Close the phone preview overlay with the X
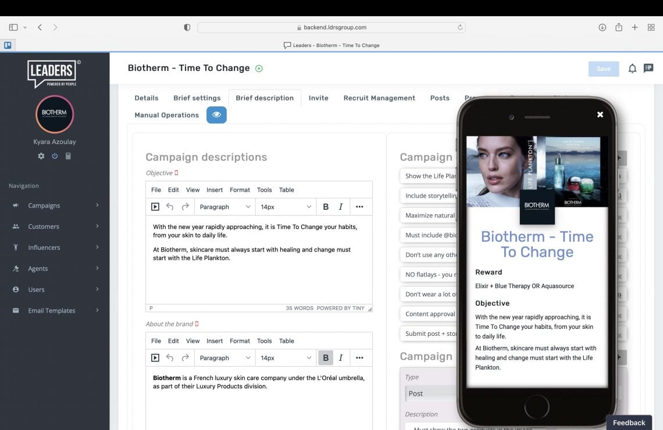This screenshot has width=663, height=430. tap(600, 114)
